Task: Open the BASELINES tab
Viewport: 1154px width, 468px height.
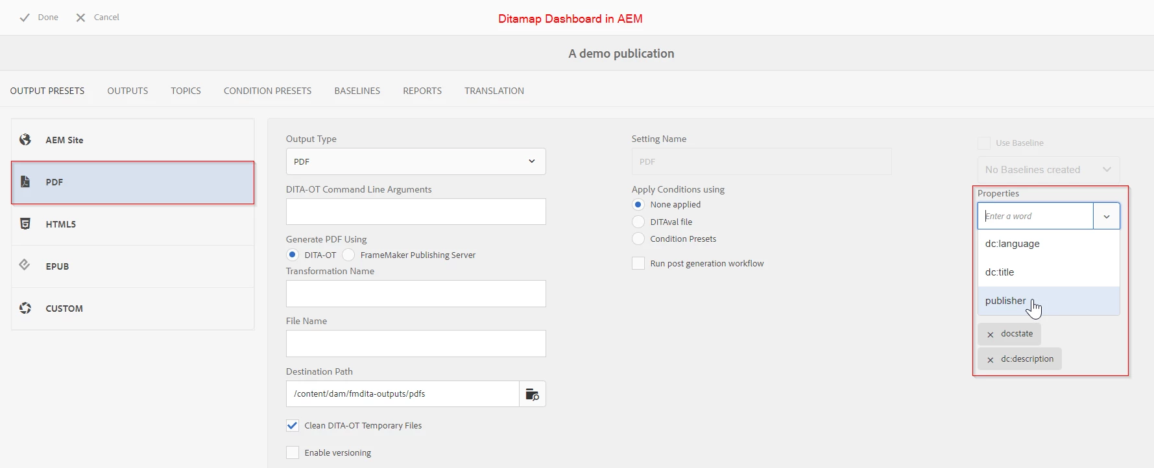Action: [x=357, y=91]
